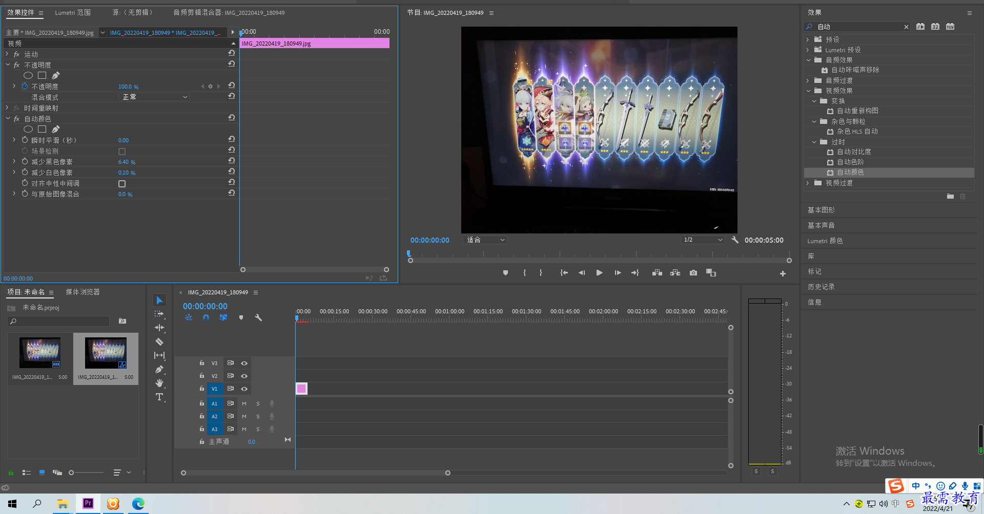The image size is (984, 514).
Task: Go to In point in program monitor
Action: pyautogui.click(x=564, y=273)
